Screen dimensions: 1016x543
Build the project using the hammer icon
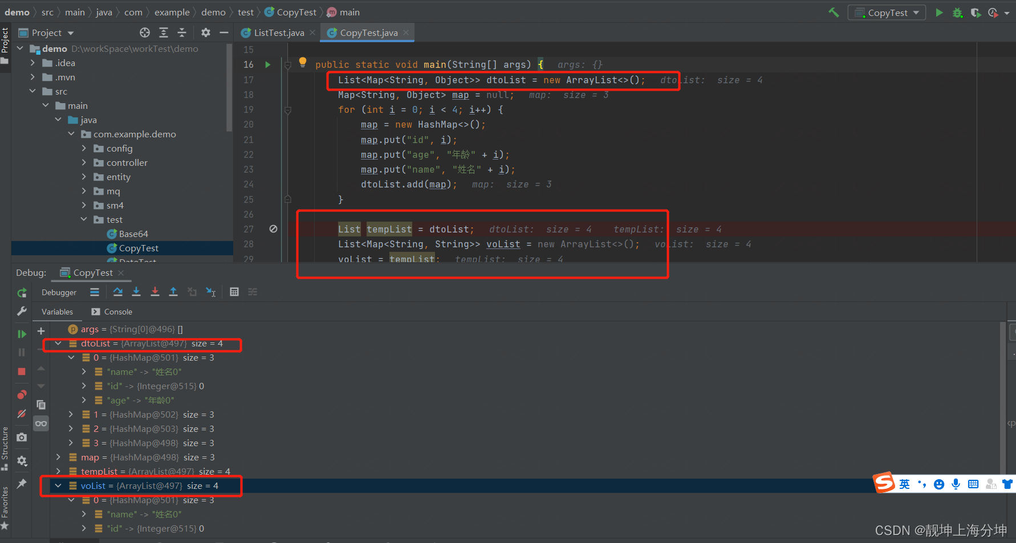pyautogui.click(x=834, y=11)
